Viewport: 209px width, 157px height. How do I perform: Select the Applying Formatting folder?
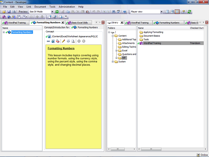[152, 32]
